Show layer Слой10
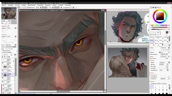This screenshot has height=96, width=172. [x=2, y=66]
